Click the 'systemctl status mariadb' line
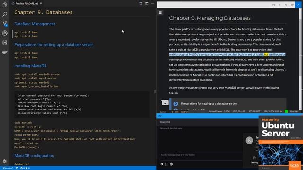Viewport: 303px width, 170px height. (x=32, y=83)
